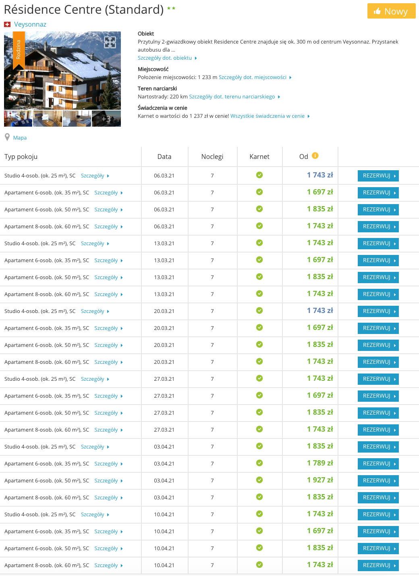Click Karnet checkmark for Apartament 50 m² 10.04.21

259,548
